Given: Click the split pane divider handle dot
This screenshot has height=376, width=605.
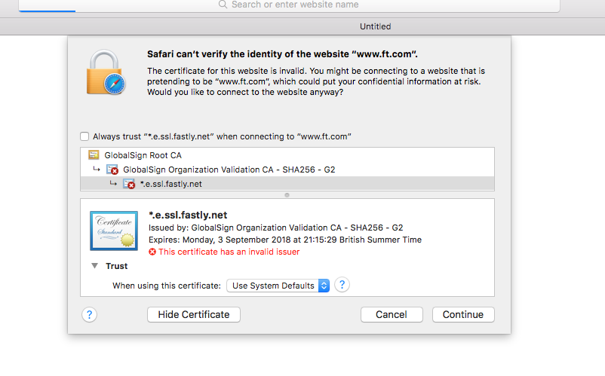Looking at the screenshot, I should 287,195.
